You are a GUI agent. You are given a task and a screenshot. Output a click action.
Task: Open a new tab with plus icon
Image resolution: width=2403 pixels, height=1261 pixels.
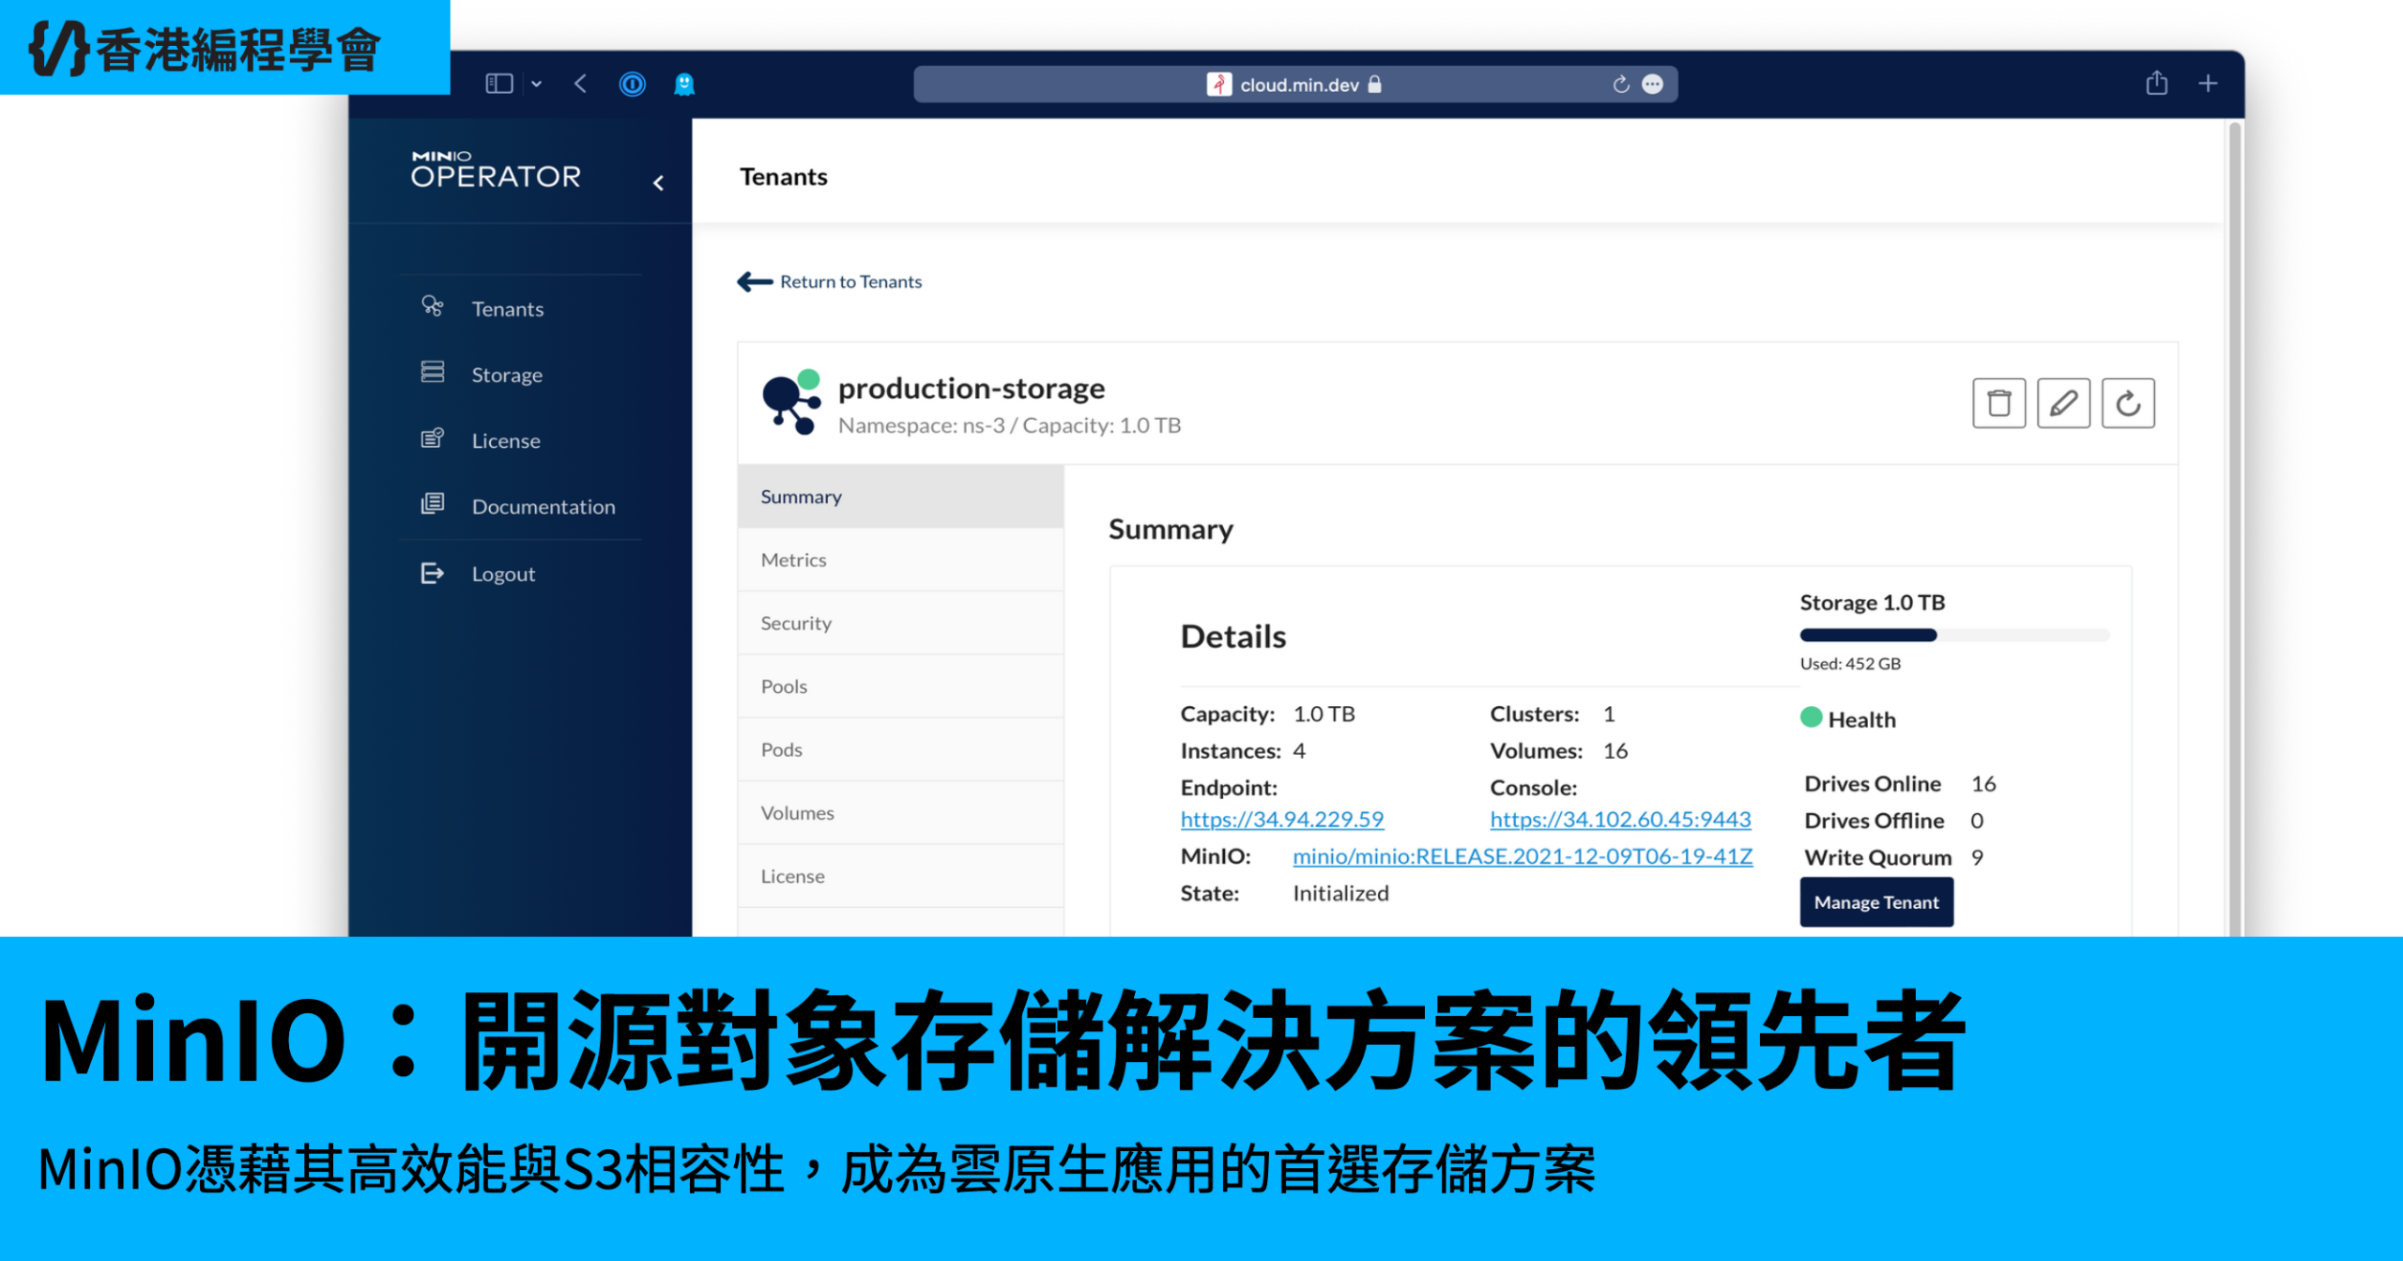click(x=2208, y=84)
